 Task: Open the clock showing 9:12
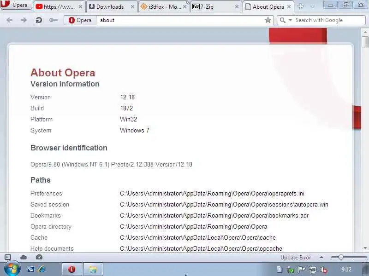(346, 270)
